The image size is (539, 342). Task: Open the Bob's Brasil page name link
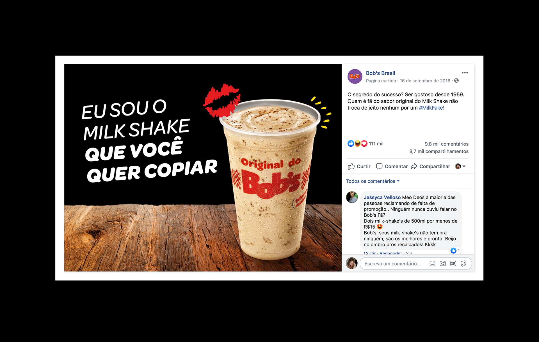pyautogui.click(x=380, y=73)
